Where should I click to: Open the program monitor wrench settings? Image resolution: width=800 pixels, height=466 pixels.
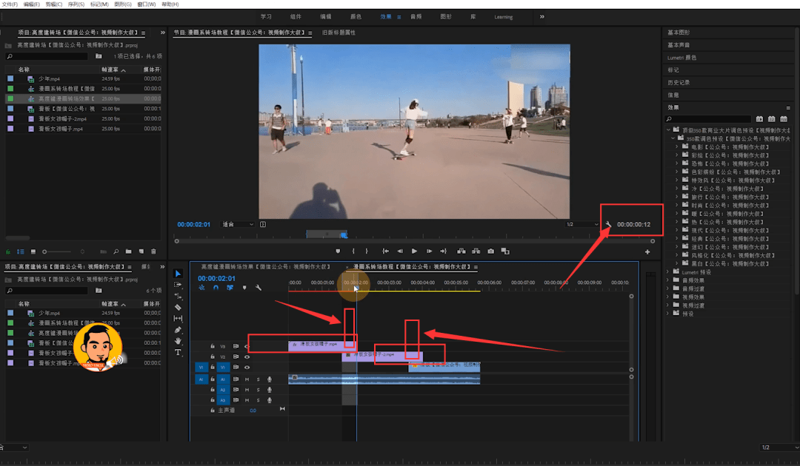tap(608, 224)
